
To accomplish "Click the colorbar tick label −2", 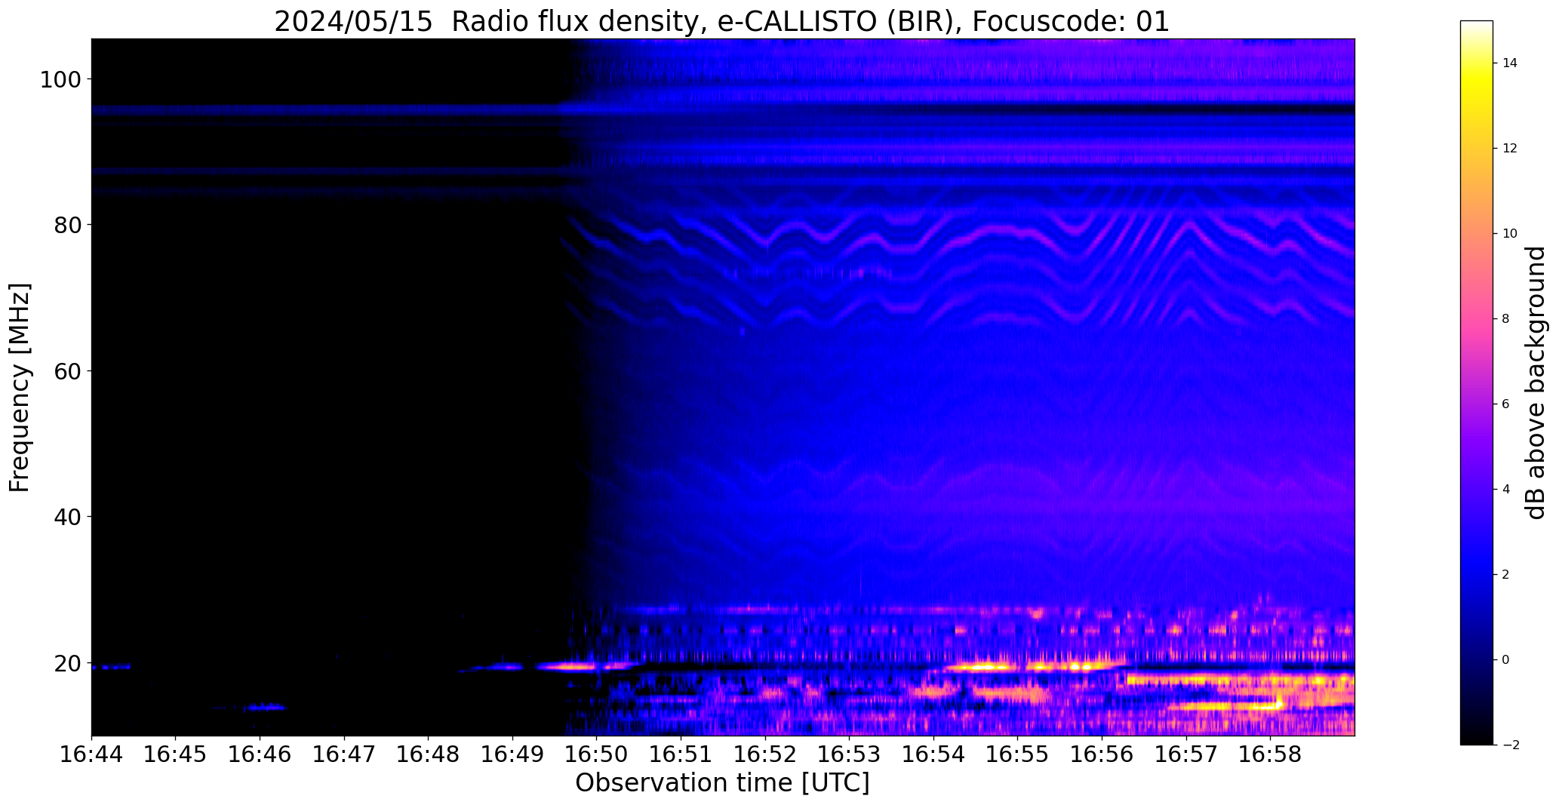I will 1510,745.
